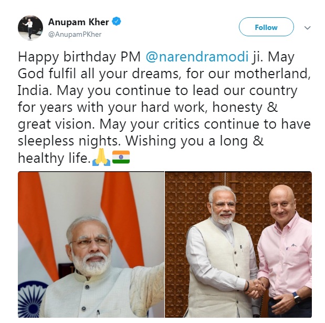This screenshot has height=323, width=325.
Task: Open the right handshake photo
Action: [x=238, y=244]
